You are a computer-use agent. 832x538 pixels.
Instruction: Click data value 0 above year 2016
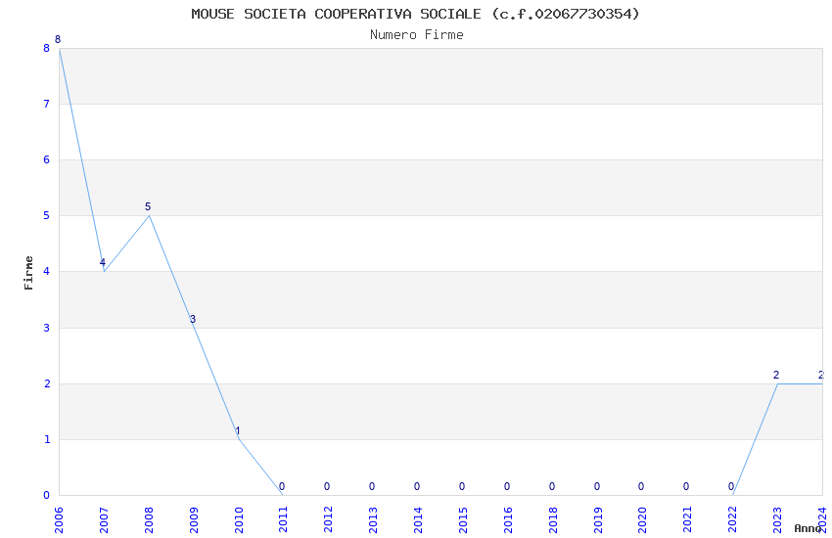[507, 486]
